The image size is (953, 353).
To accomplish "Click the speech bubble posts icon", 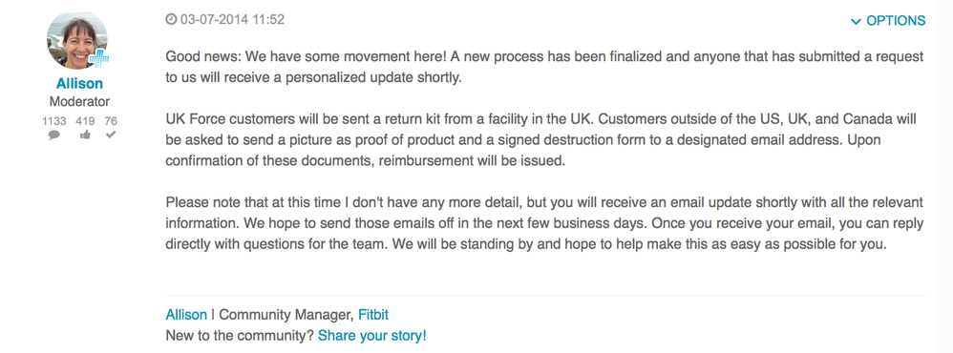I will (x=54, y=135).
